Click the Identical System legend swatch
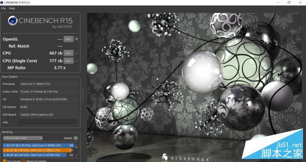The width and height of the screenshot is (306, 162). pos(23,161)
